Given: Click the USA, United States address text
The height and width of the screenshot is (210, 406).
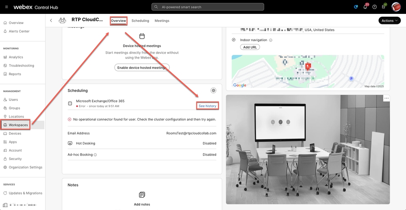Looking at the screenshot, I should point(319,30).
